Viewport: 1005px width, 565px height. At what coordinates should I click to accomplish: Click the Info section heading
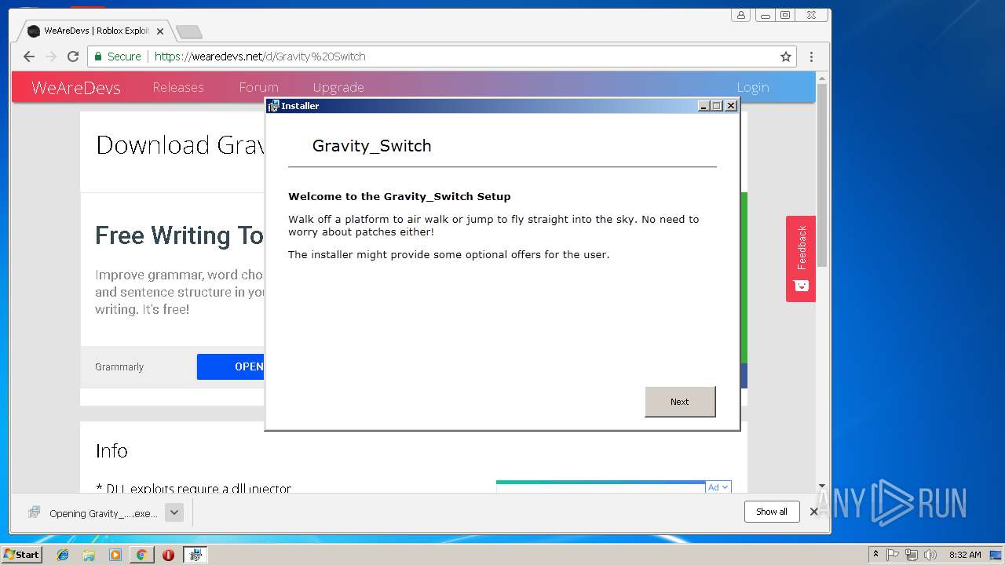click(111, 450)
